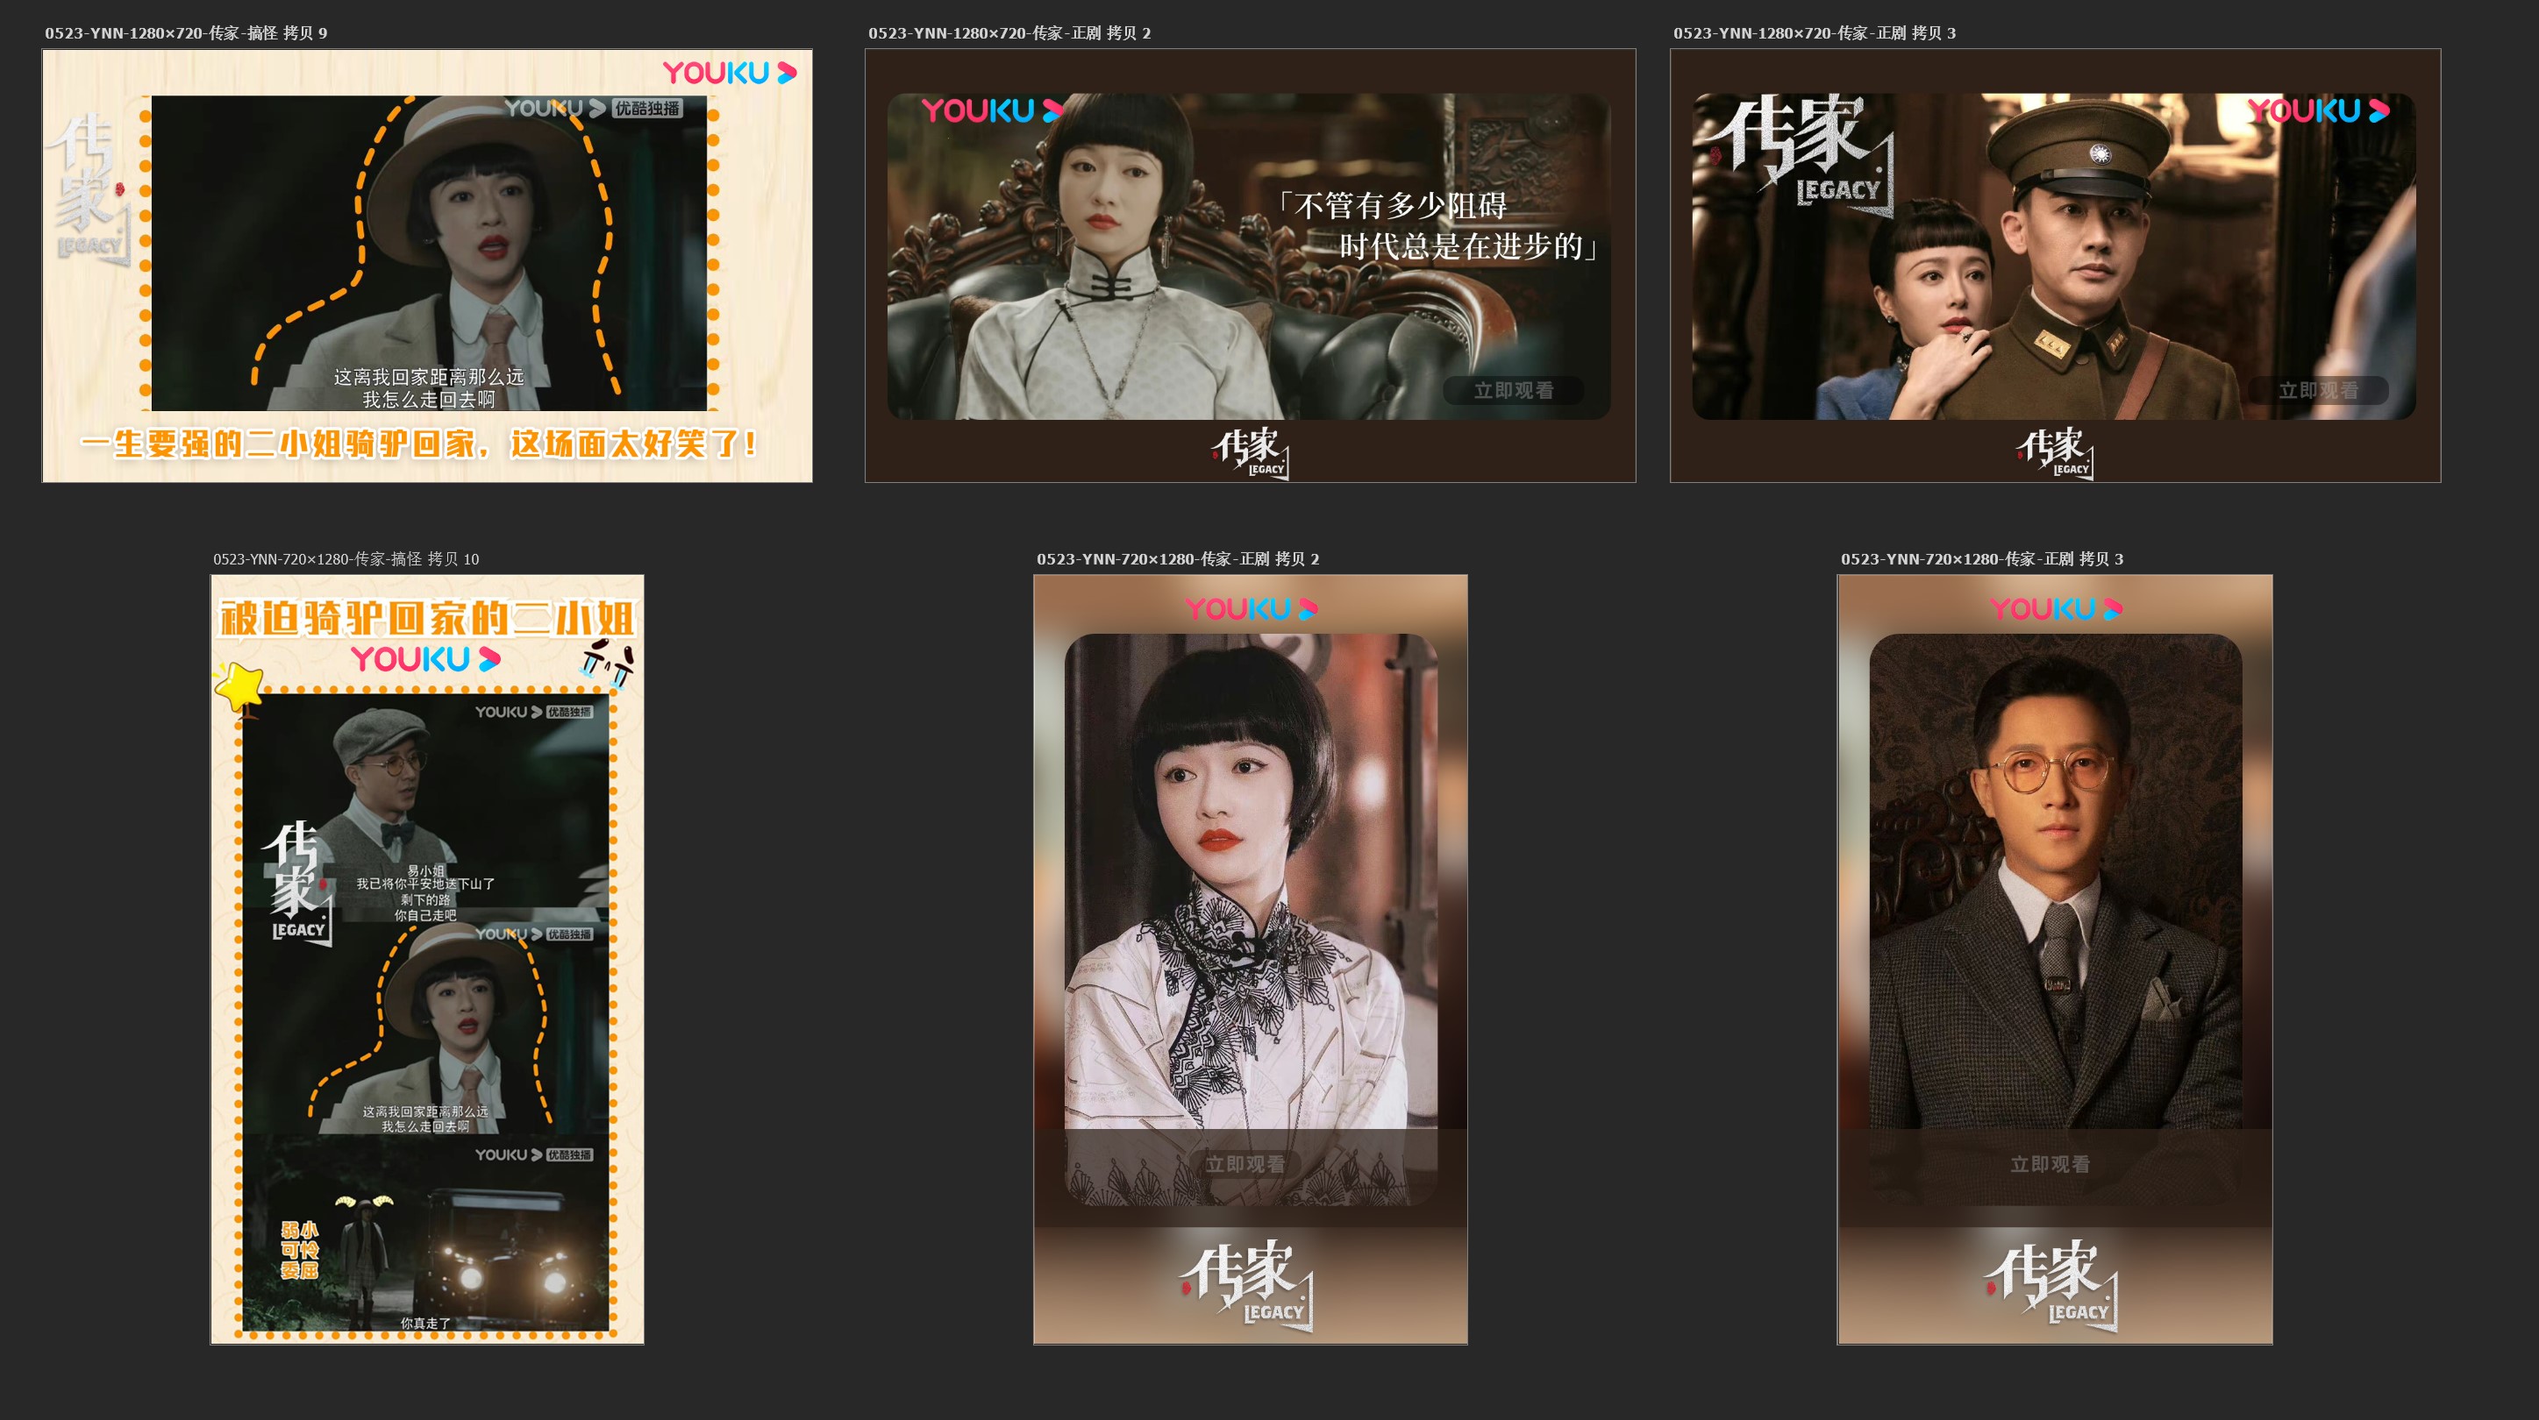Click YOUKU logo on officer couple artboard
This screenshot has height=1420, width=2539.
[x=2318, y=110]
